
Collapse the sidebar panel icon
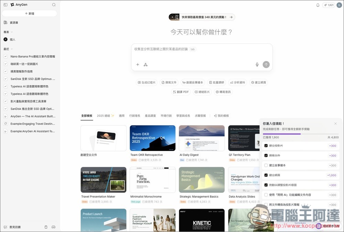click(6, 4)
